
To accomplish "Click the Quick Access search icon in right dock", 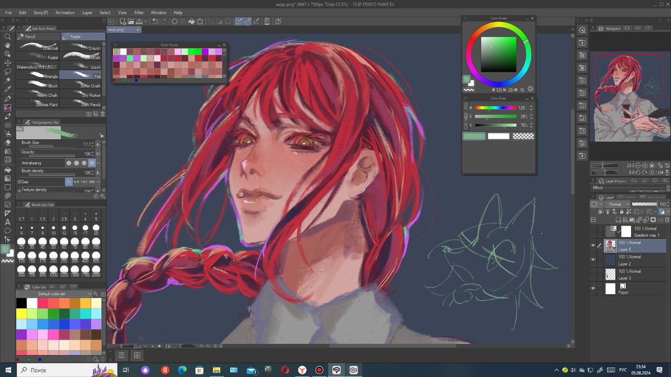I will tap(582, 30).
